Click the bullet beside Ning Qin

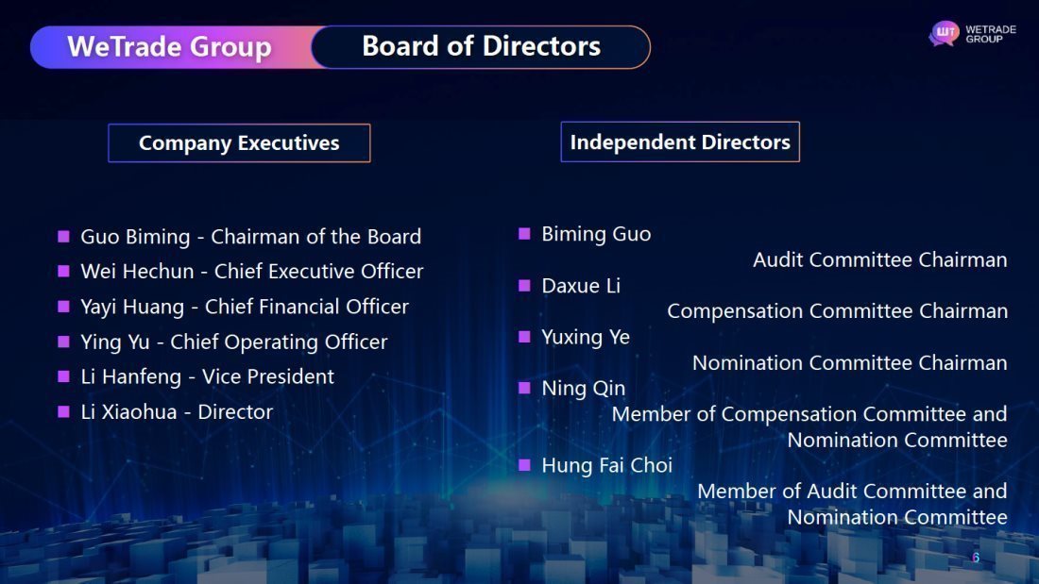click(x=524, y=387)
